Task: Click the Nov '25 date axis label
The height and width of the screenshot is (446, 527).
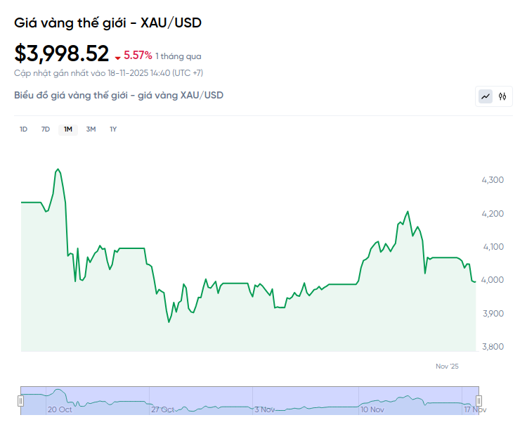Action: click(447, 366)
